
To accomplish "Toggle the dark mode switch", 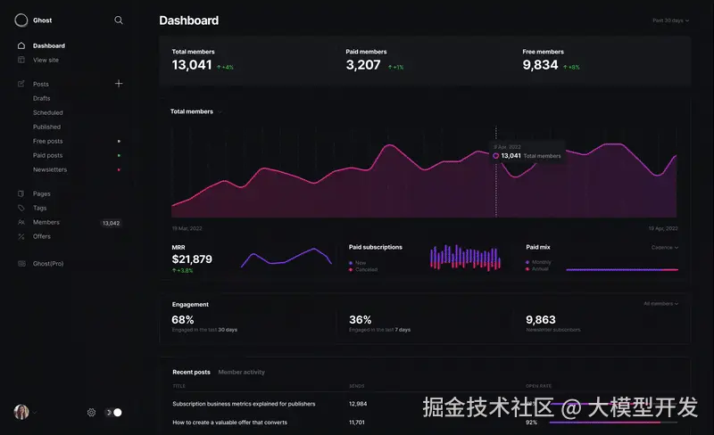I will point(114,412).
